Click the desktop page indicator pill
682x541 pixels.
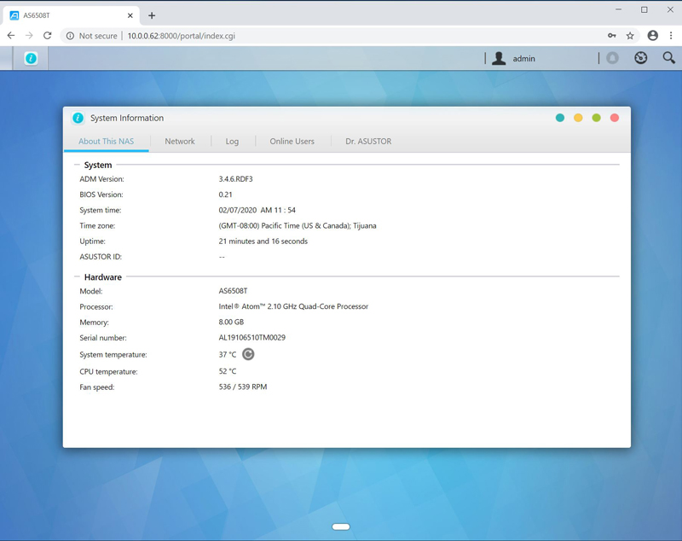click(341, 526)
